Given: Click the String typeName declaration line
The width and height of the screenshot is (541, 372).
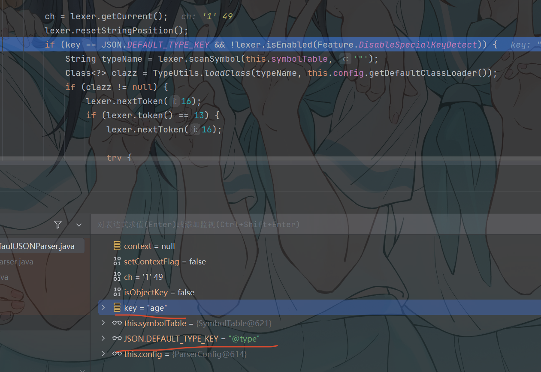Looking at the screenshot, I should (222, 59).
